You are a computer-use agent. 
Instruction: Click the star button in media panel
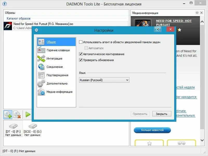pos(149,143)
